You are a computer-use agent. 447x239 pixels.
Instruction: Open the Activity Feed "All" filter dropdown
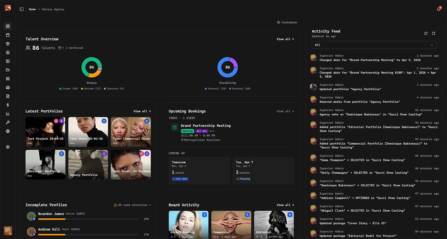pos(374,45)
